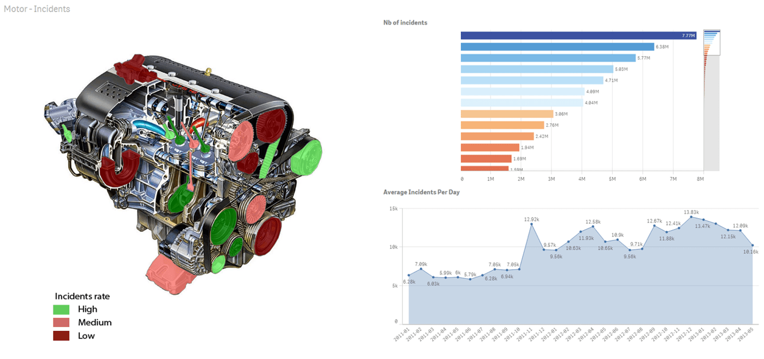
Task: Click the pink Medium legend swatch
Action: point(61,323)
